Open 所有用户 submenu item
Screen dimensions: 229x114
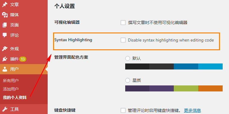(x=11, y=81)
